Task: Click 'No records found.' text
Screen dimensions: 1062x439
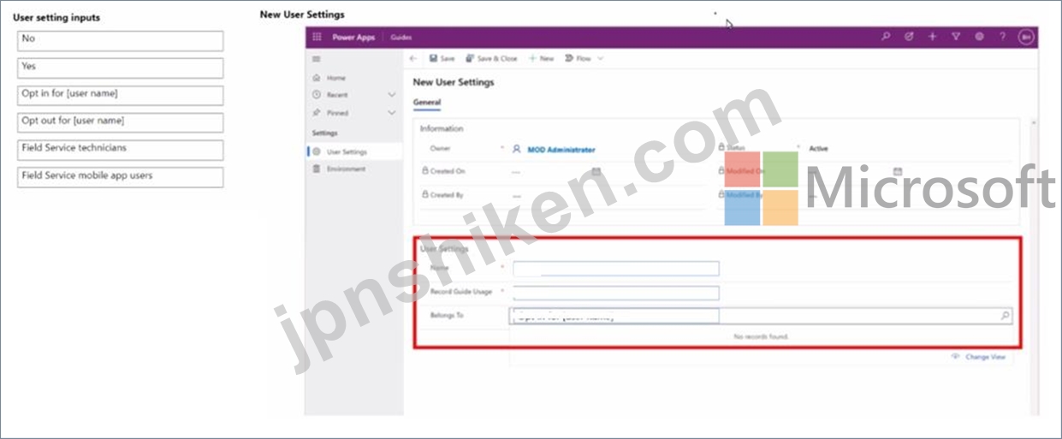Action: point(761,337)
